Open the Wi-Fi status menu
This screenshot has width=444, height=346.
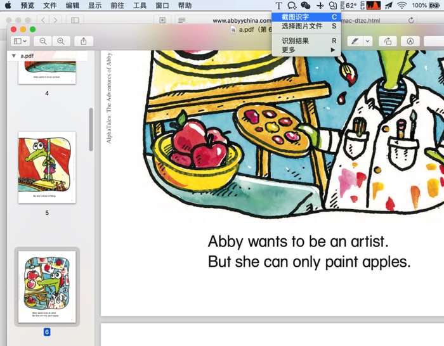pos(402,5)
